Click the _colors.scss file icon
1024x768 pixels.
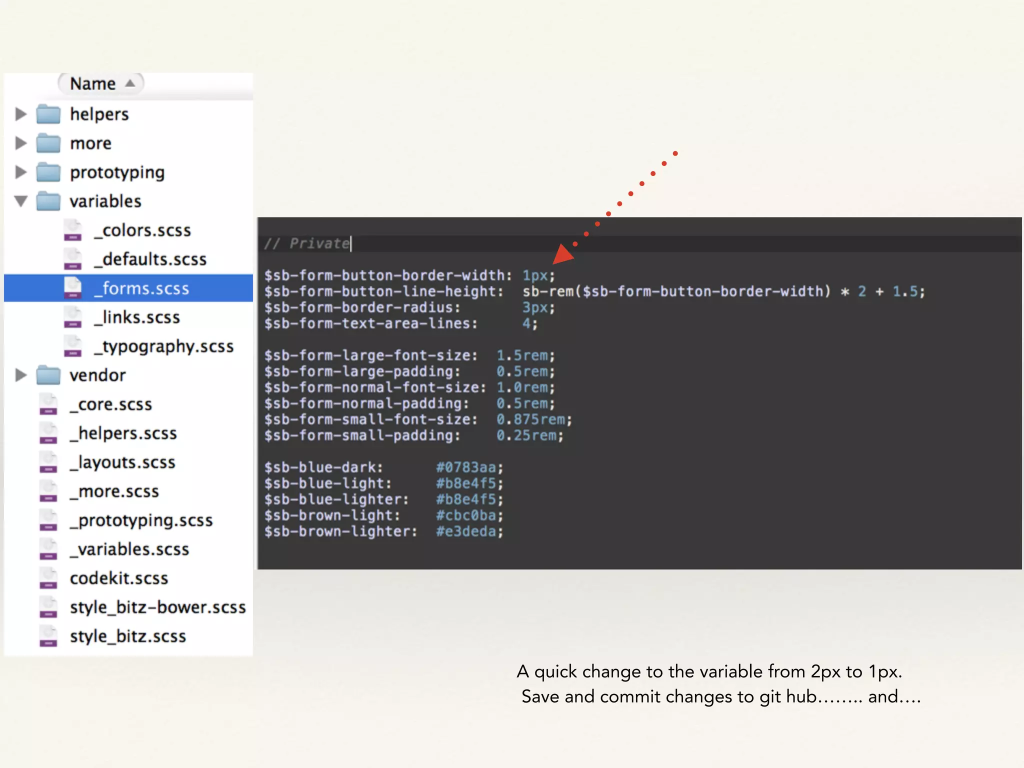tap(73, 230)
